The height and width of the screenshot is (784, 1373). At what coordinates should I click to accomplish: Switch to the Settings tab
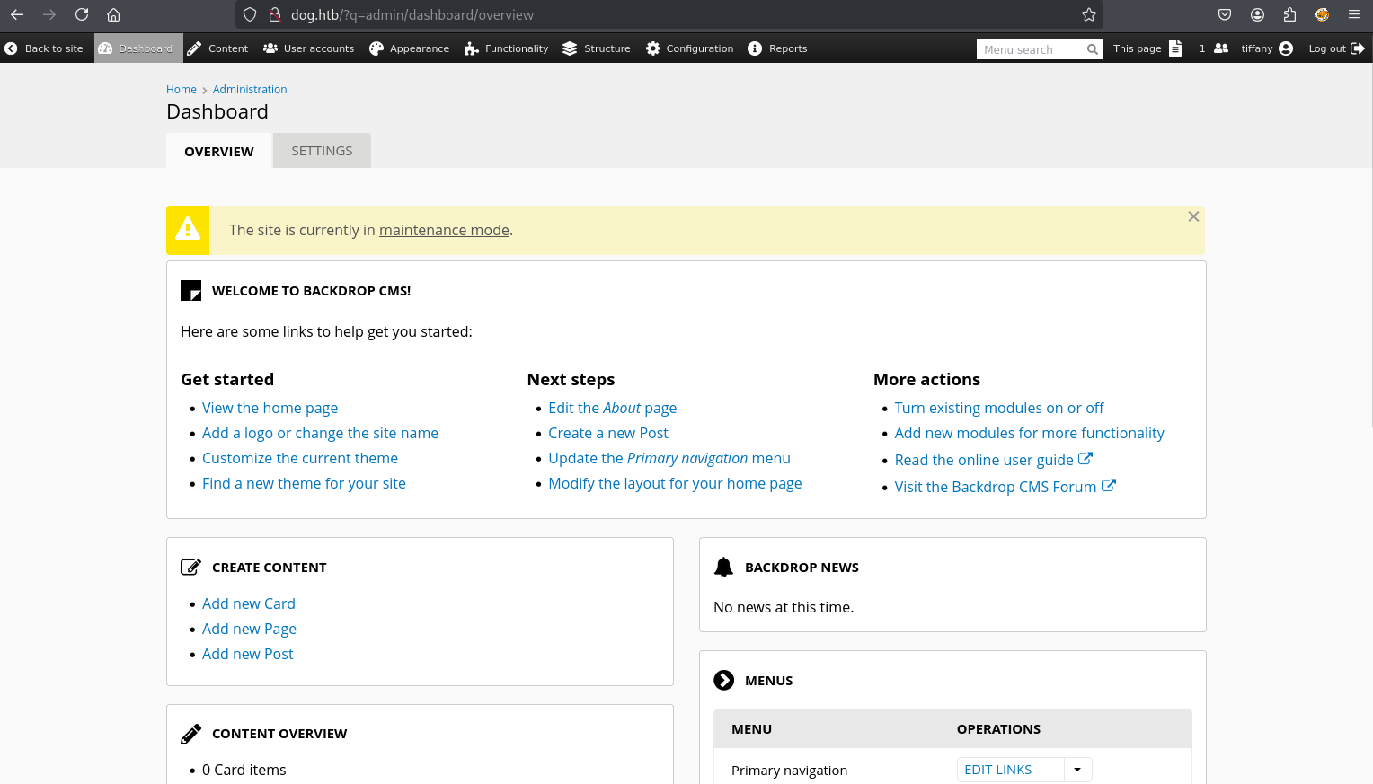click(x=322, y=151)
